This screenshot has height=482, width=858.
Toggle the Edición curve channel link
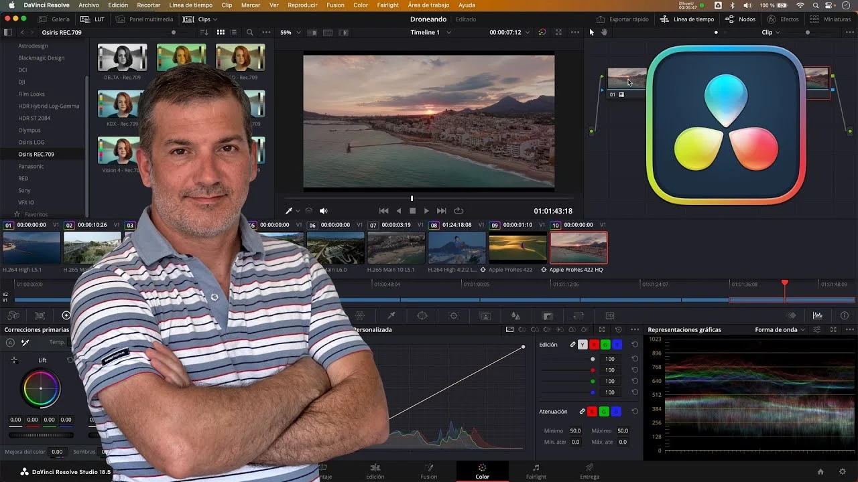pos(572,345)
